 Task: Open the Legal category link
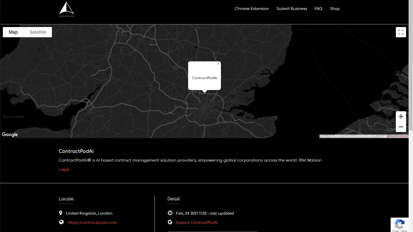[64, 169]
